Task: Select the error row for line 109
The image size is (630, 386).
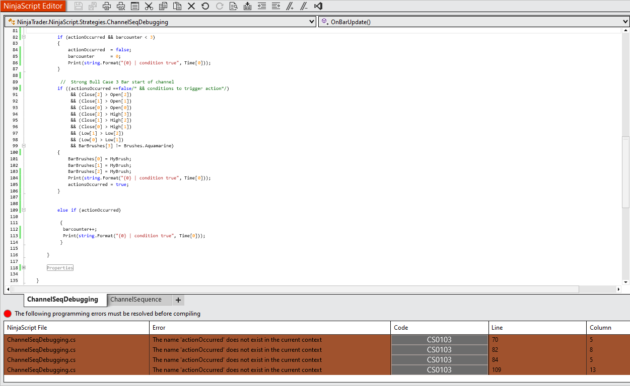Action: 237,370
